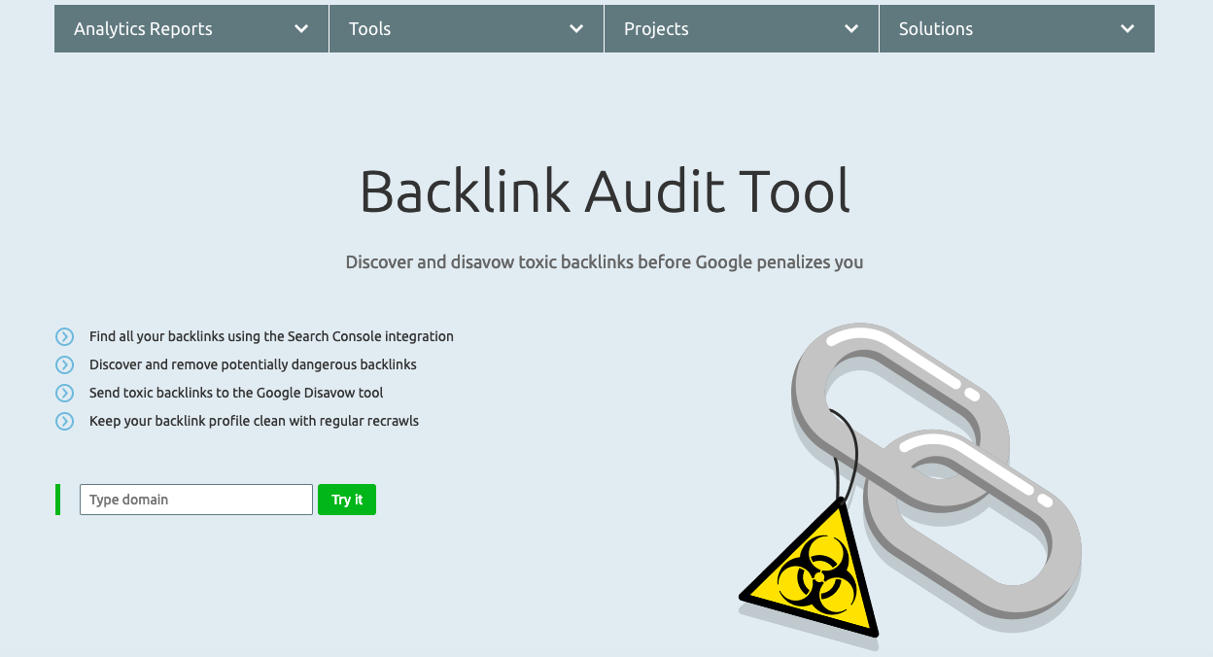Click bullet icon beside Google Disavow tool line
This screenshot has height=657, width=1213.
click(x=65, y=394)
